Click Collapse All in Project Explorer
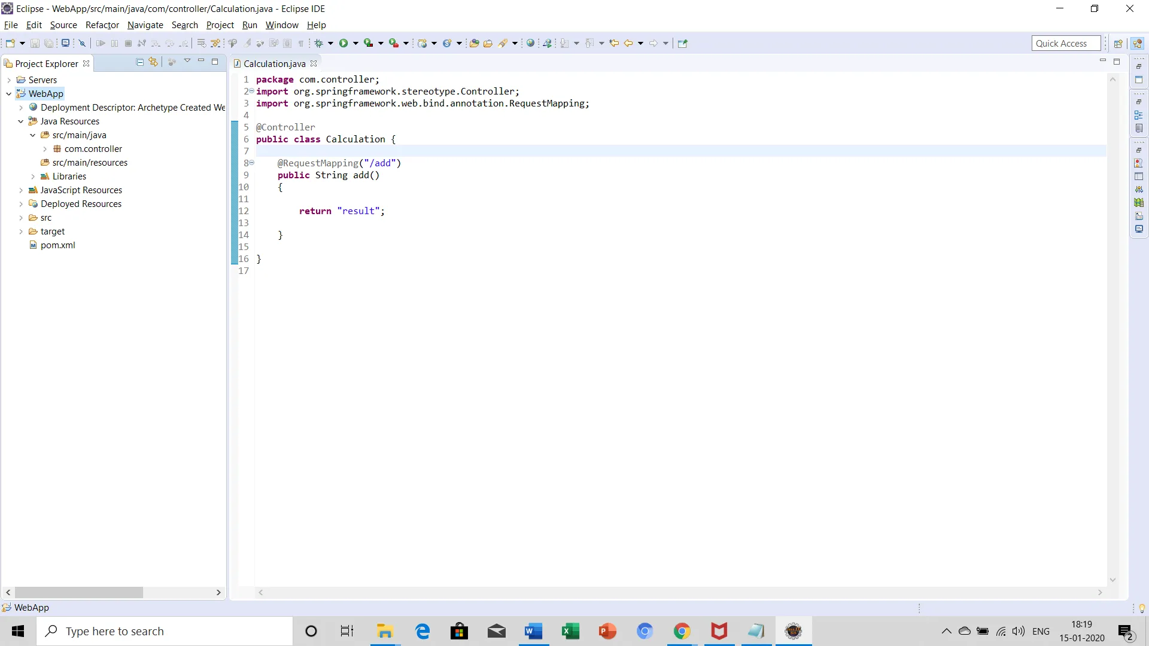The image size is (1149, 646). coord(139,62)
